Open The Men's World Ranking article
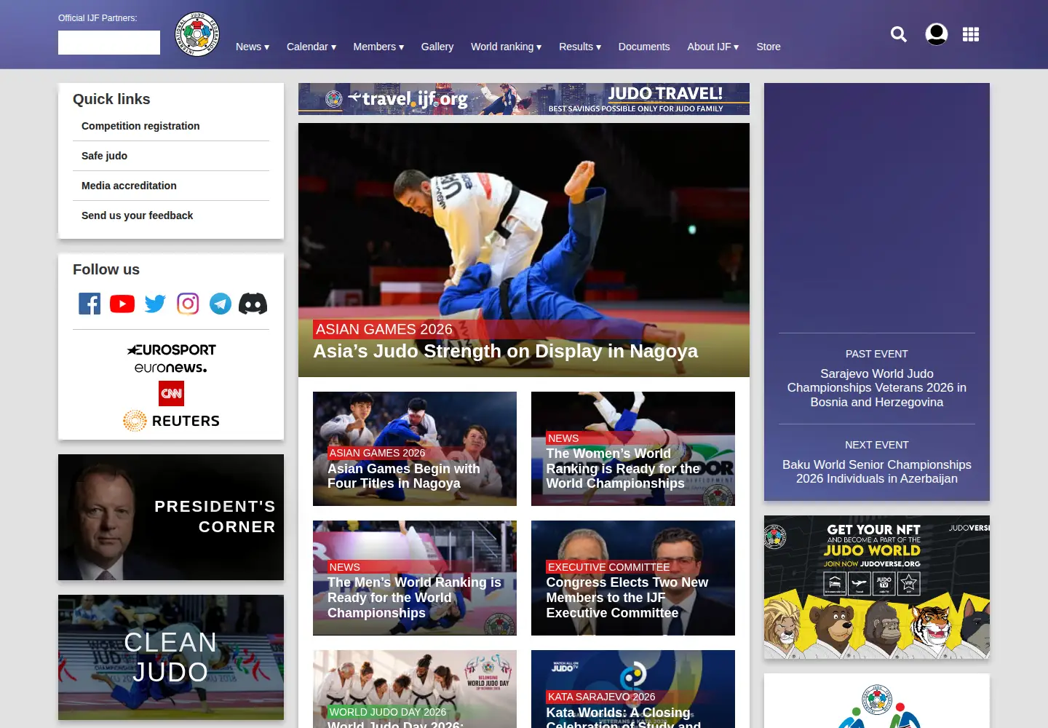 (x=415, y=578)
